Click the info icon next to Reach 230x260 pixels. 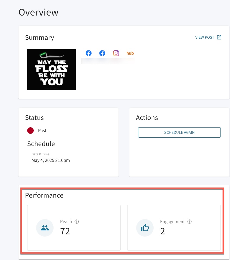[x=77, y=222]
